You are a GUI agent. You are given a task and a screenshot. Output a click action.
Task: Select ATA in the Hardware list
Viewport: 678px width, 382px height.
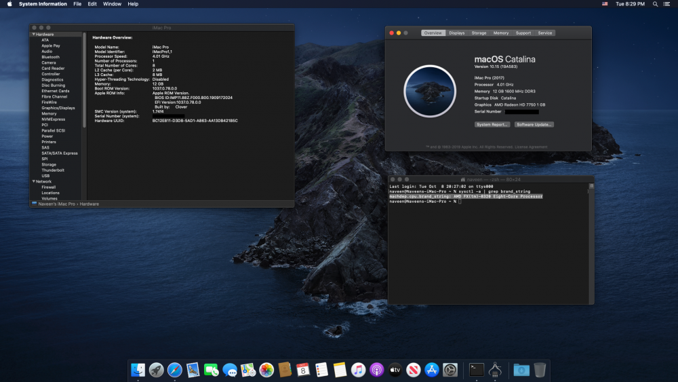point(45,40)
